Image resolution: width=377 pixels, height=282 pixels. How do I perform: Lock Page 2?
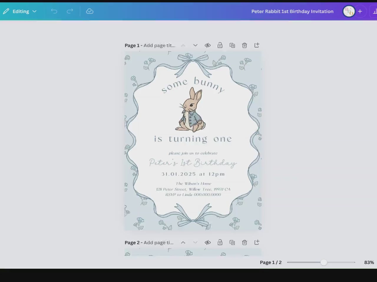click(220, 242)
